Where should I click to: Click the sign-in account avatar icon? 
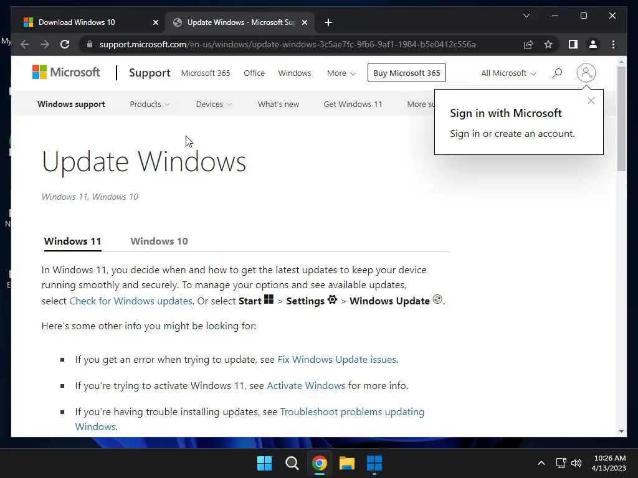[x=586, y=73]
